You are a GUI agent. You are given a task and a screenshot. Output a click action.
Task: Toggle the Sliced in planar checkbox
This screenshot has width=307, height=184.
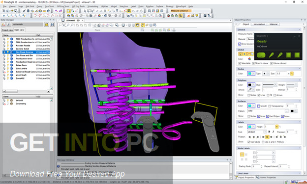click(253, 63)
